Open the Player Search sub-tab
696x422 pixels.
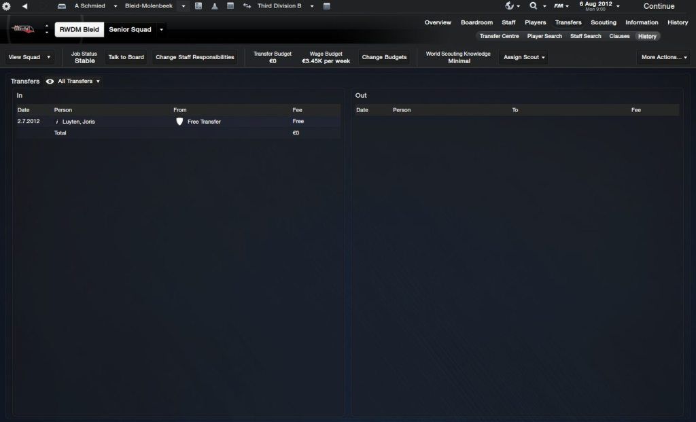544,37
